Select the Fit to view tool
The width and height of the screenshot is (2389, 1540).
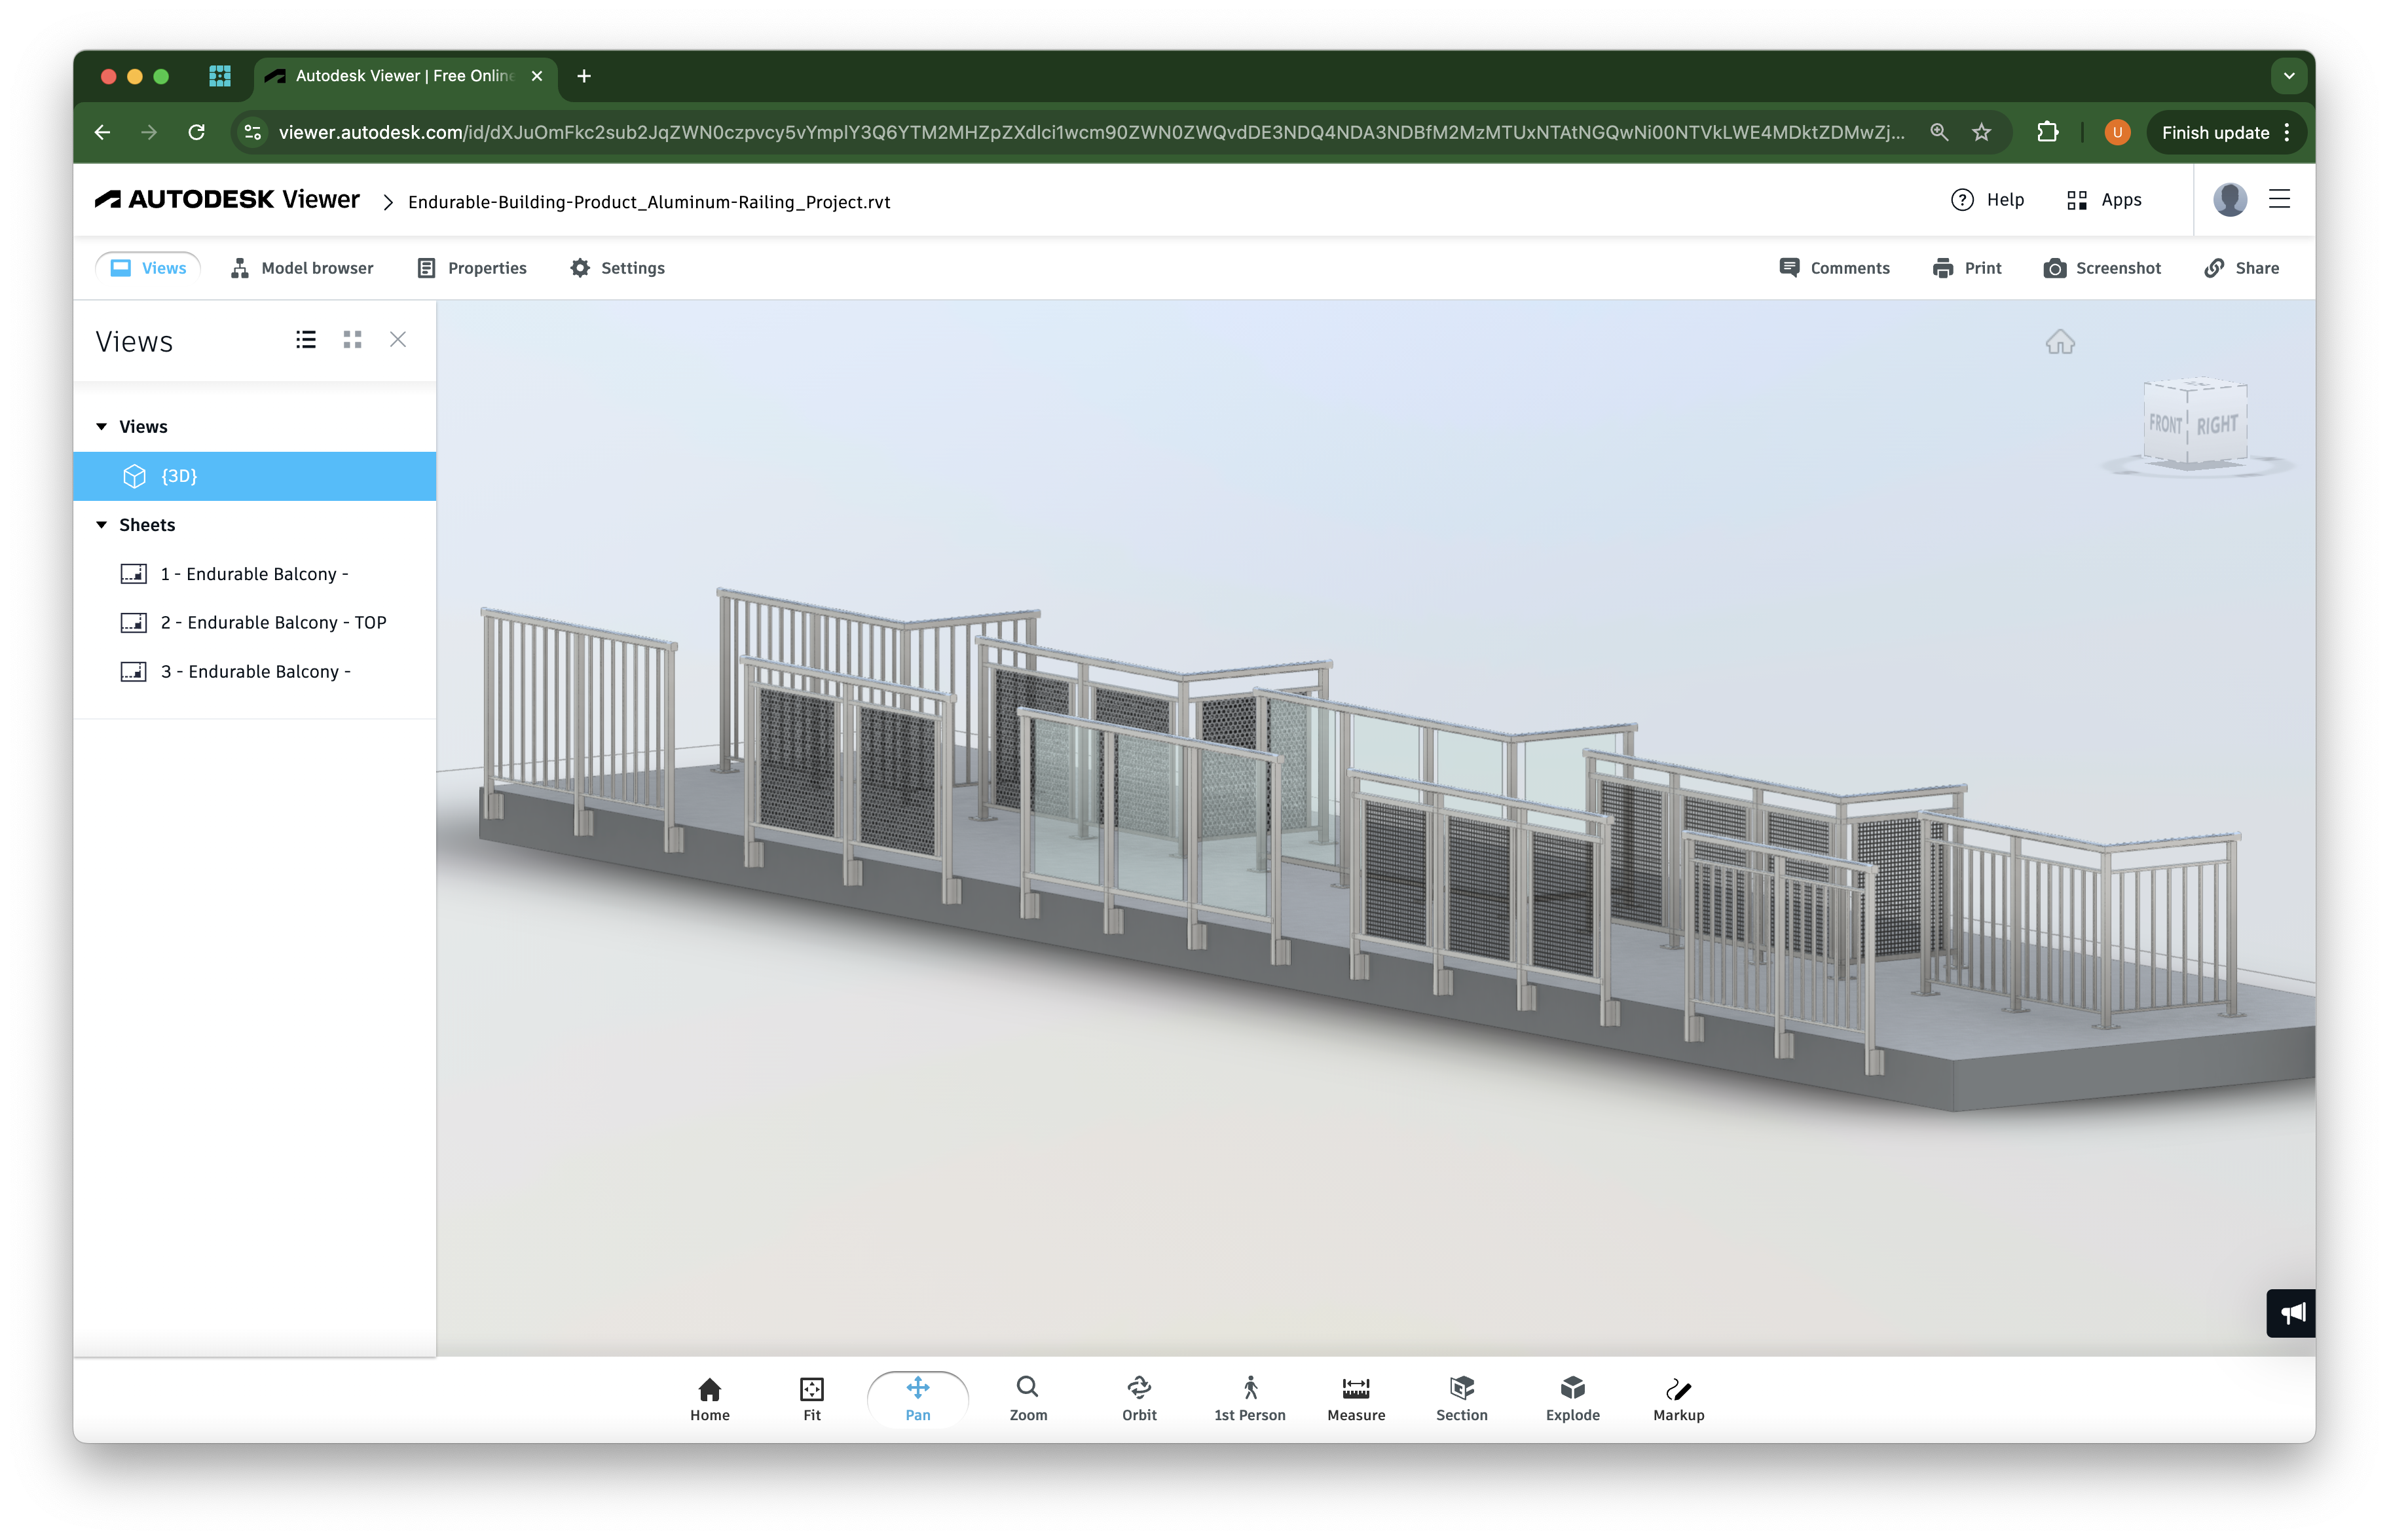coord(811,1398)
